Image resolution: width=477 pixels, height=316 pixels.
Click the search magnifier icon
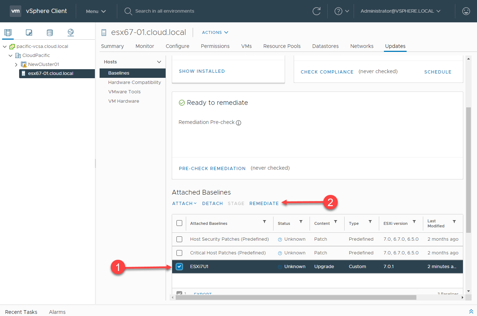click(128, 11)
